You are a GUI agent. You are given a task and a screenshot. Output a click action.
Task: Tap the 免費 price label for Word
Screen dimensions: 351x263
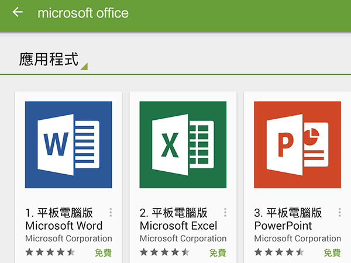(103, 252)
